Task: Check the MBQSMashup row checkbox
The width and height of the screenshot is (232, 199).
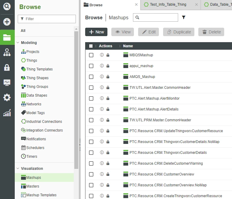Action: (x=91, y=55)
